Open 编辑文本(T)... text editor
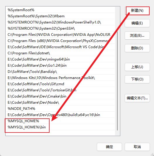Image resolution: width=154 pixels, height=156 pixels. 137,98
